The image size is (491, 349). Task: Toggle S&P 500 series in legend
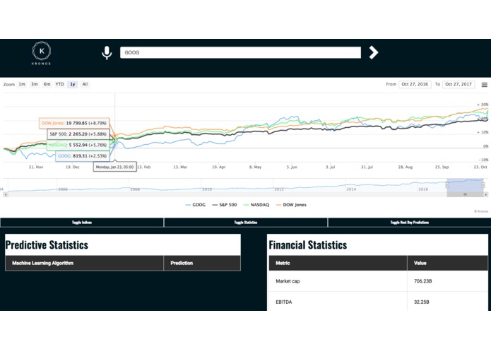[225, 205]
